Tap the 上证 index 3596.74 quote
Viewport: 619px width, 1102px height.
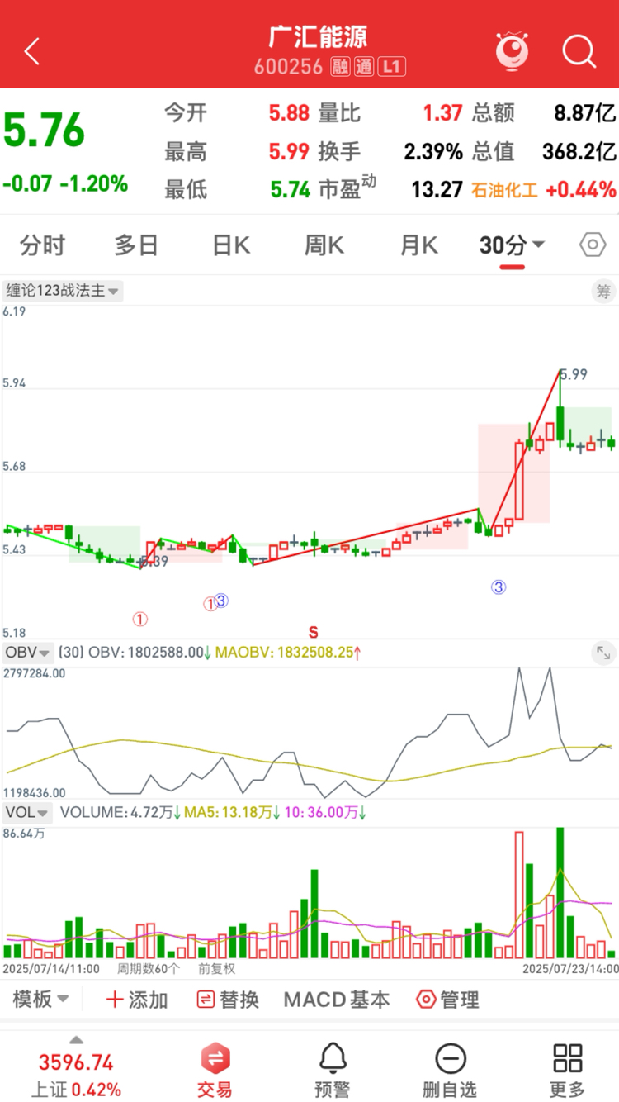(x=76, y=1076)
